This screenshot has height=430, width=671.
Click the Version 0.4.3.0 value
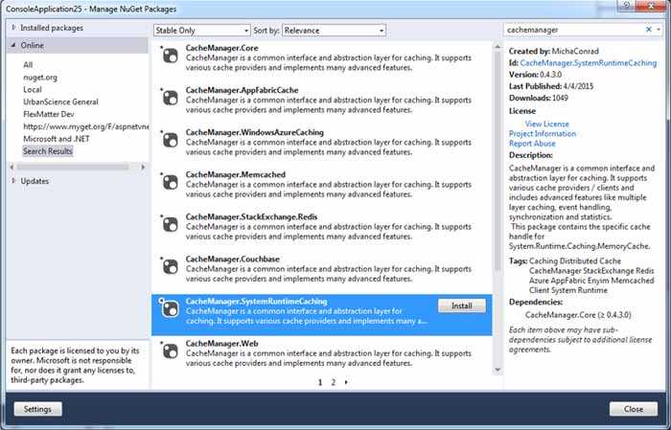[x=550, y=75]
